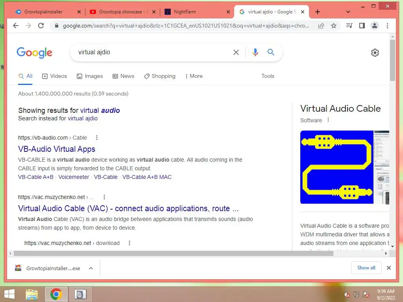Click the vertical scrollbar thumb
The height and width of the screenshot is (302, 403).
(392, 60)
